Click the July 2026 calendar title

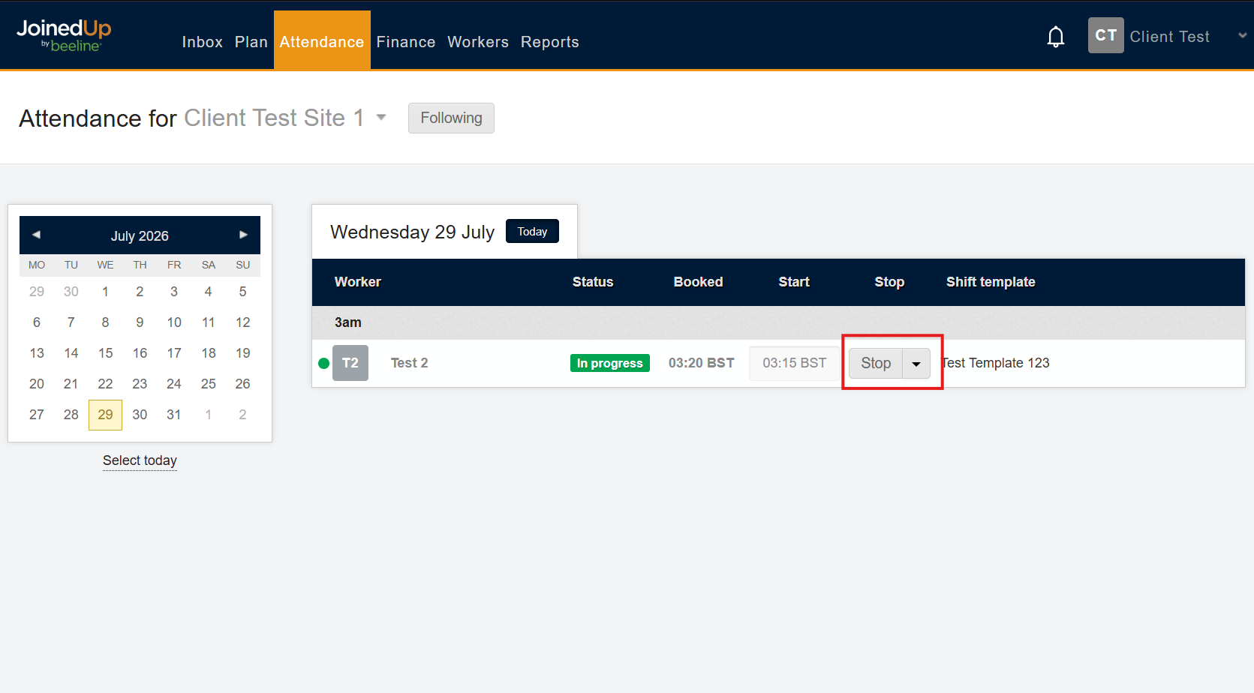tap(140, 235)
